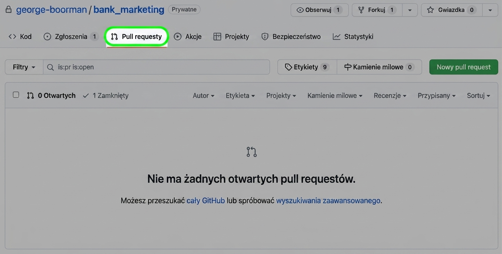This screenshot has width=502, height=254.
Task: Open the bank_marketing repository link
Action: pos(129,9)
